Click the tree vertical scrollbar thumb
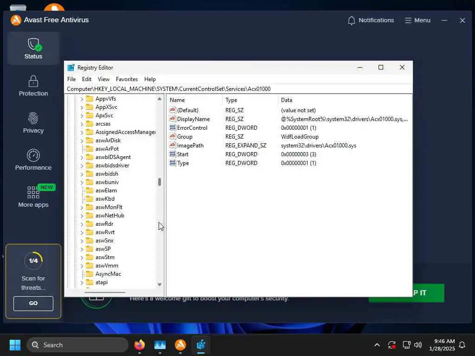 click(160, 182)
